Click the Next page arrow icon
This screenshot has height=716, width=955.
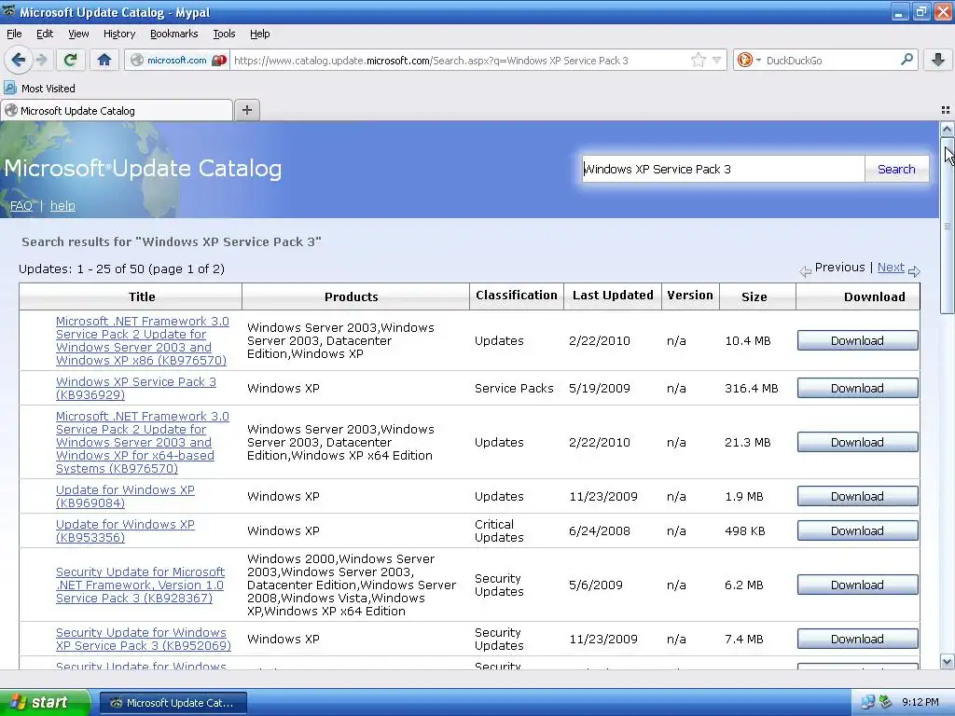[x=914, y=271]
